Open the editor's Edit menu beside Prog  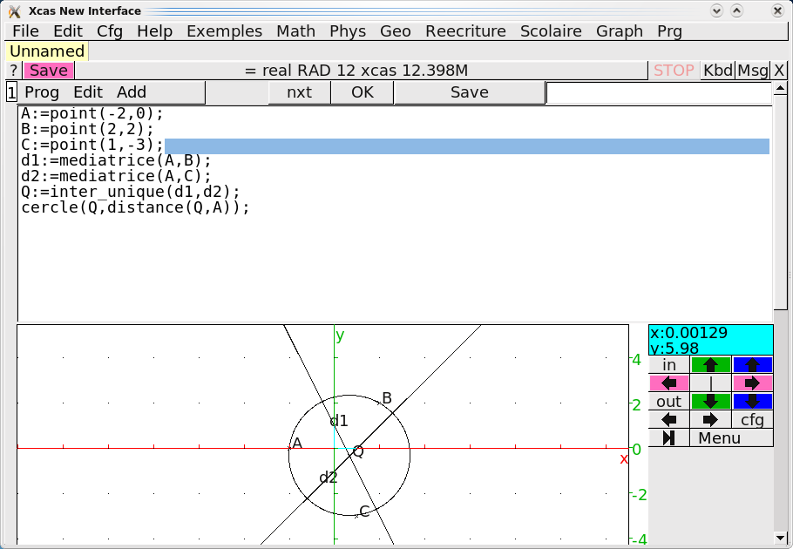[88, 92]
